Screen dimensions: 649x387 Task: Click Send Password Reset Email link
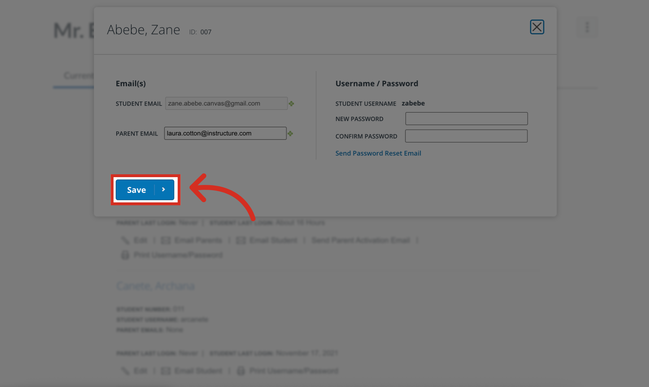click(378, 153)
